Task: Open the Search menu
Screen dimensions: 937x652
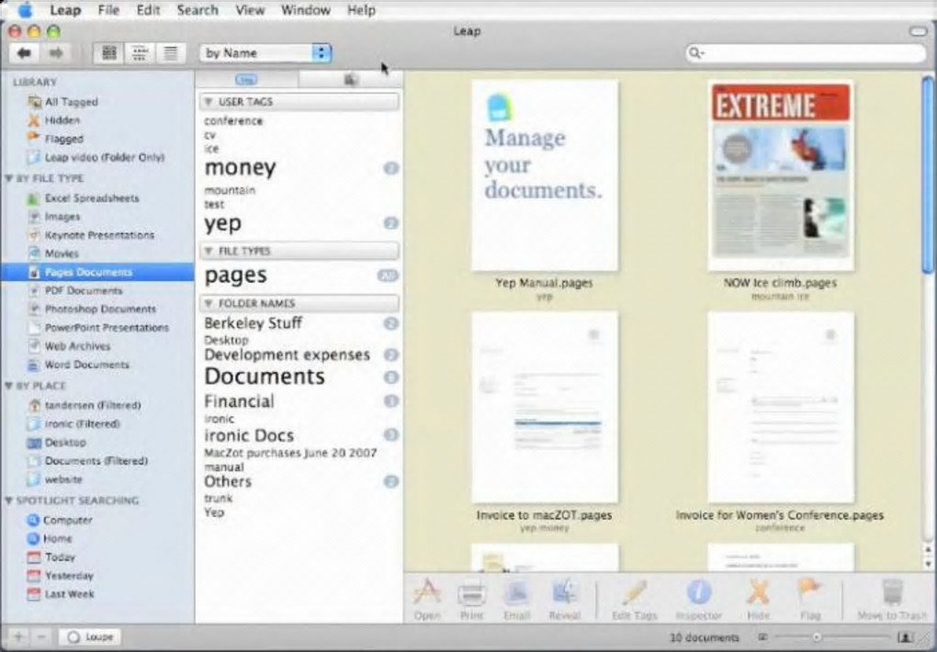Action: pos(198,10)
